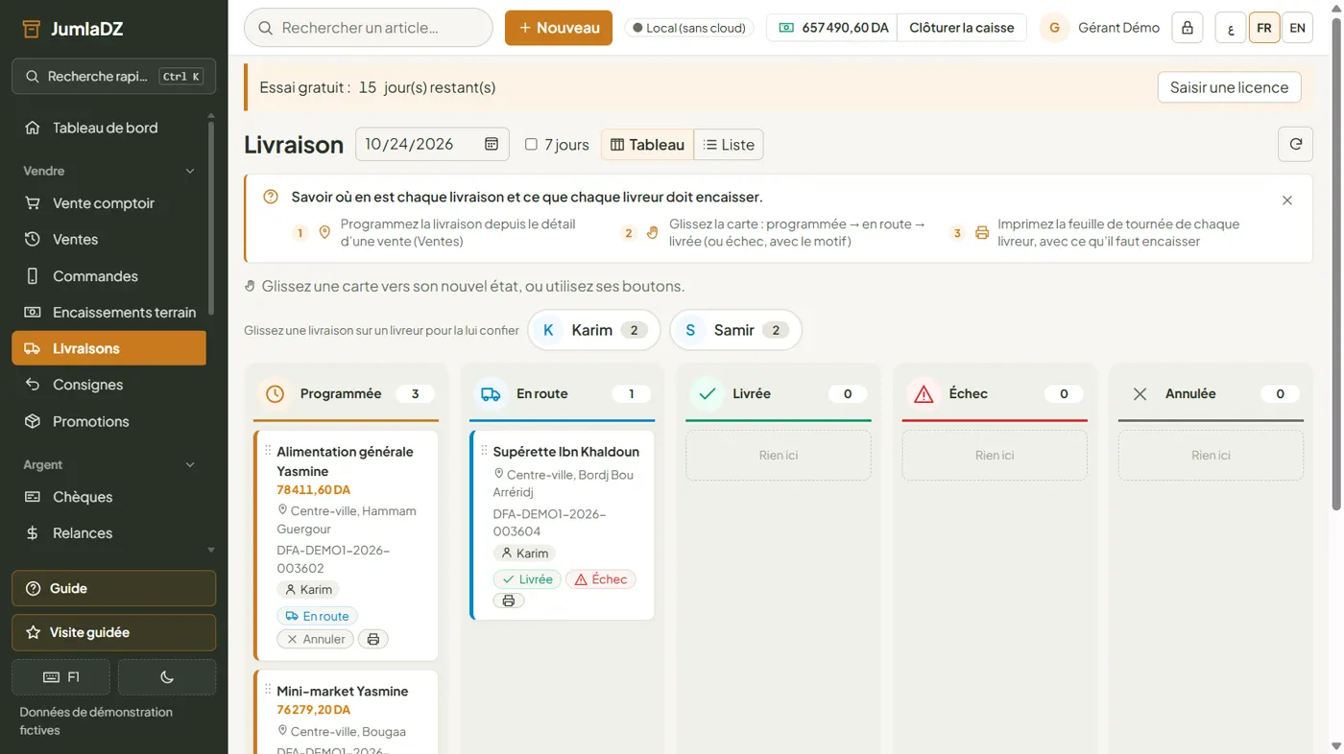Click Saisir une licence
The width and height of the screenshot is (1344, 754).
pyautogui.click(x=1229, y=87)
